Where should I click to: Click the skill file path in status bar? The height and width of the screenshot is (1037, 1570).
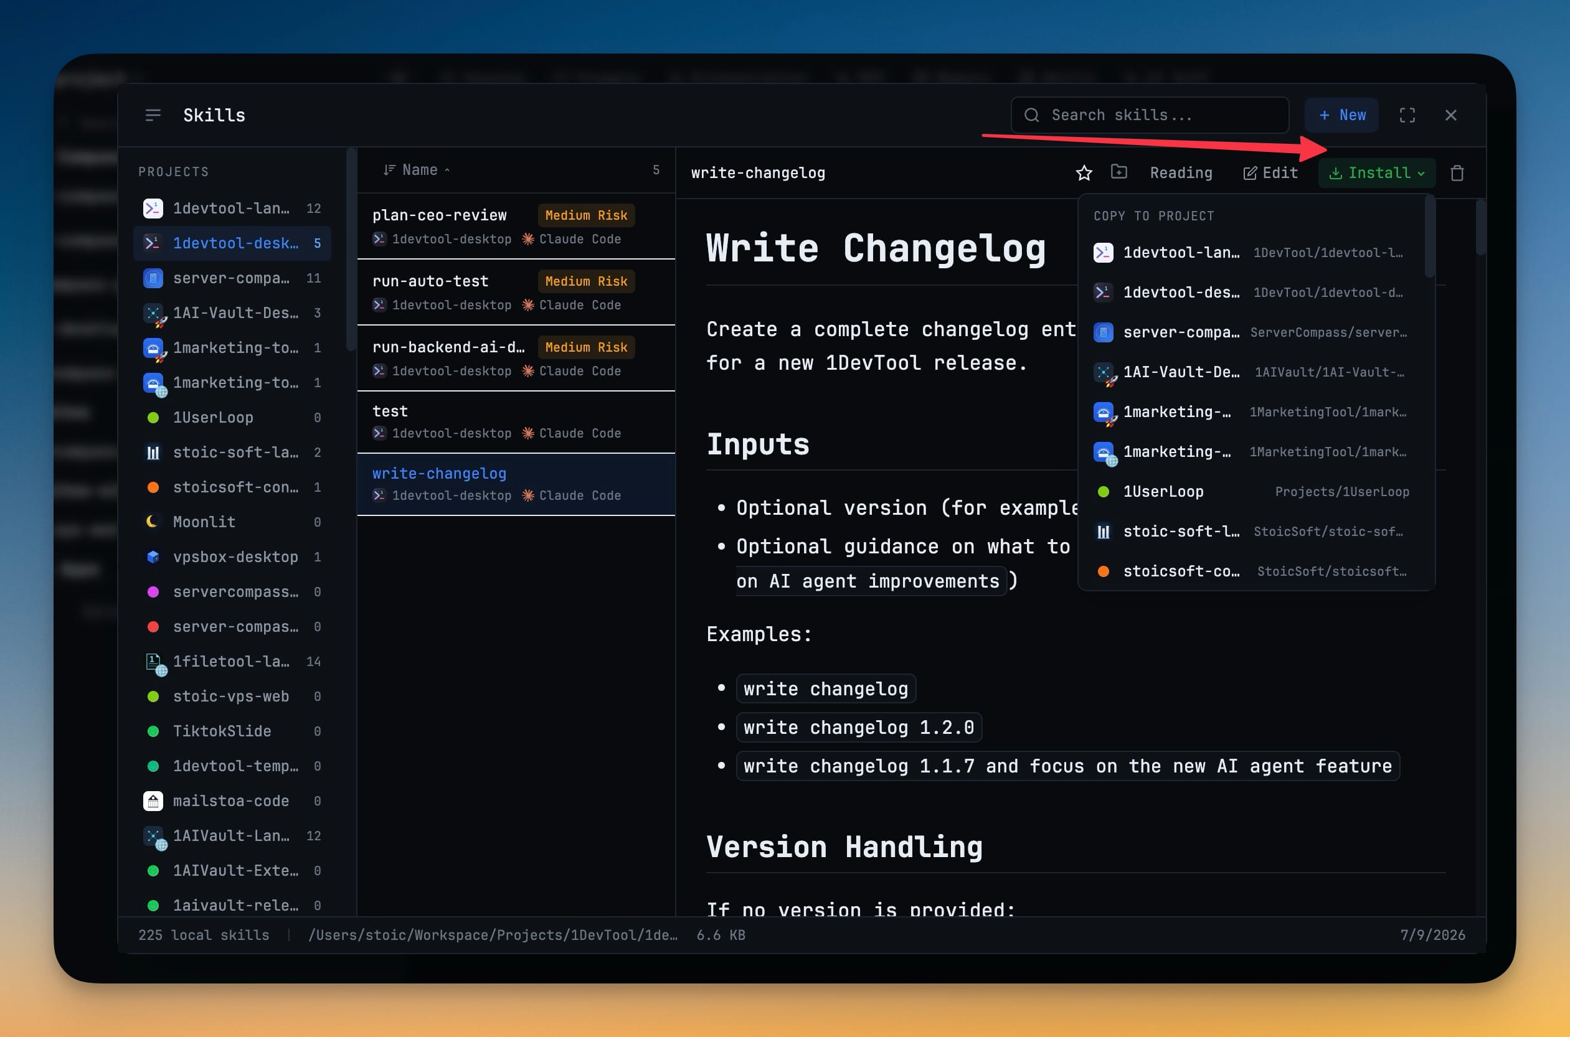tap(493, 935)
